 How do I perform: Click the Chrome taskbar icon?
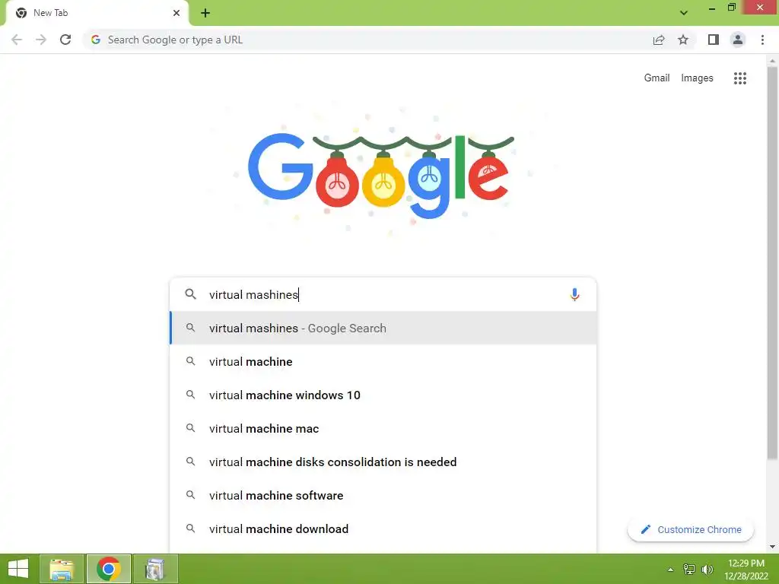tap(109, 569)
